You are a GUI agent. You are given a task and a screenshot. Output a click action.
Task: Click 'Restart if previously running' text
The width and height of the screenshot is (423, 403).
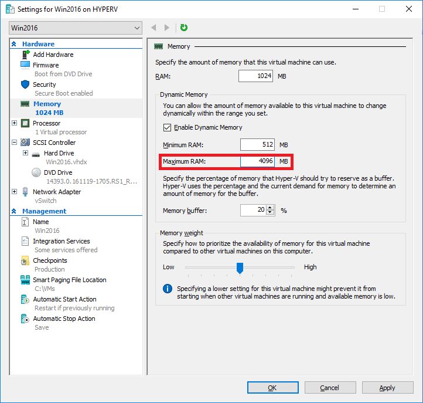tap(74, 308)
